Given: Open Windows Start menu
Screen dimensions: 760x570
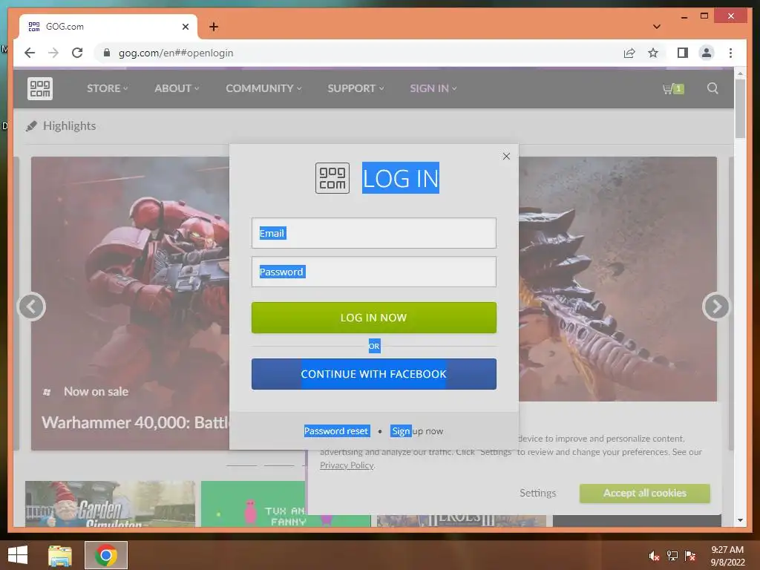Looking at the screenshot, I should [18, 555].
